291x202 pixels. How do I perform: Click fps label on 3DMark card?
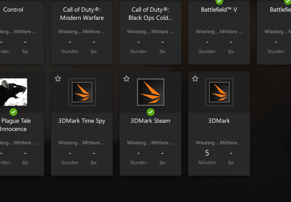tap(231, 162)
